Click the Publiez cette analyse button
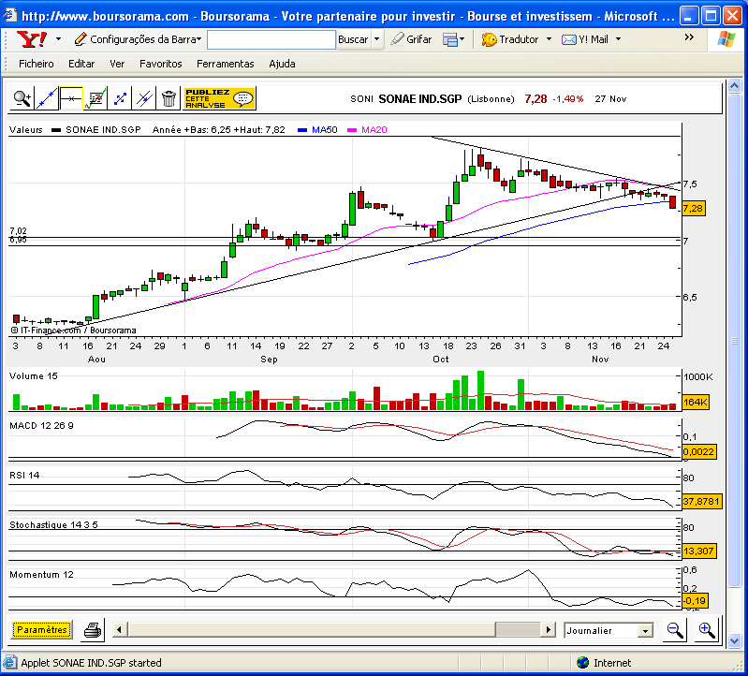The width and height of the screenshot is (748, 676). point(219,98)
